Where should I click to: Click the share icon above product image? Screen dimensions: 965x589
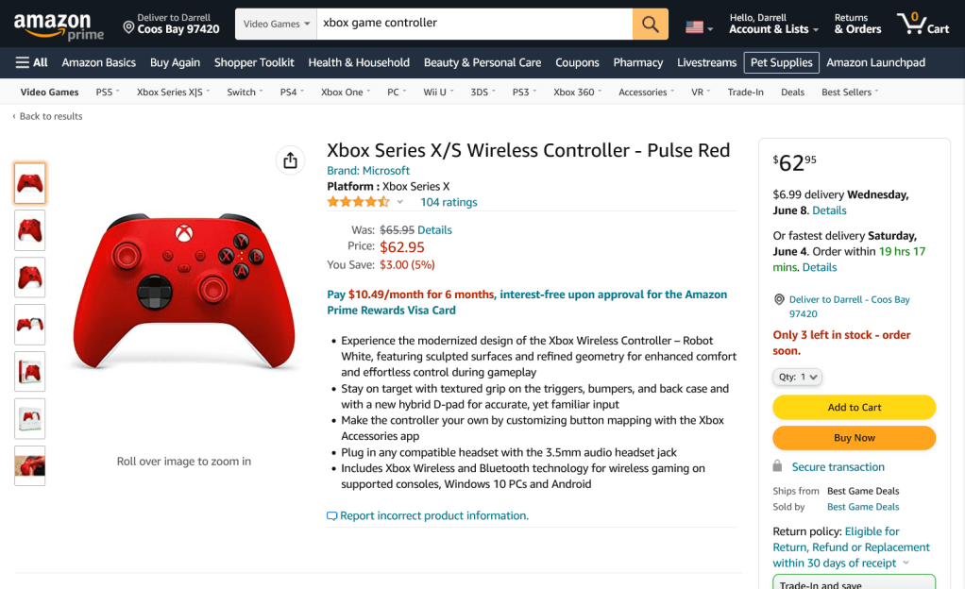291,160
